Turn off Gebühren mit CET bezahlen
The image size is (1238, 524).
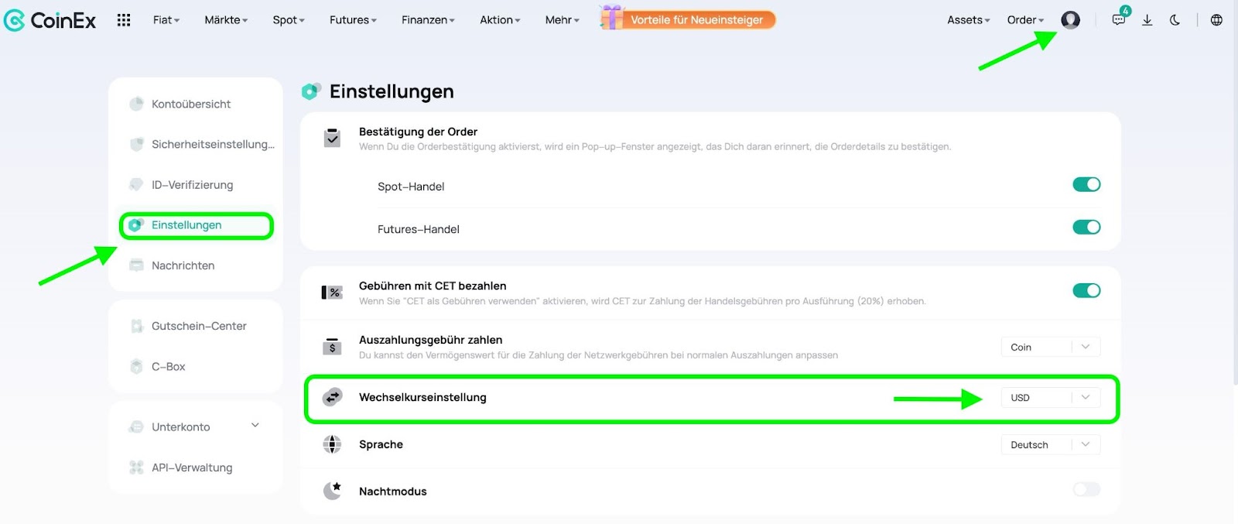coord(1086,290)
